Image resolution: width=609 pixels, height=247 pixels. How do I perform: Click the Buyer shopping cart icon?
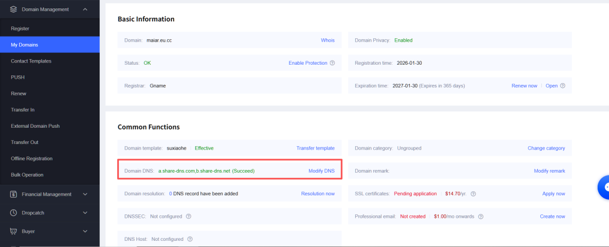pos(14,231)
